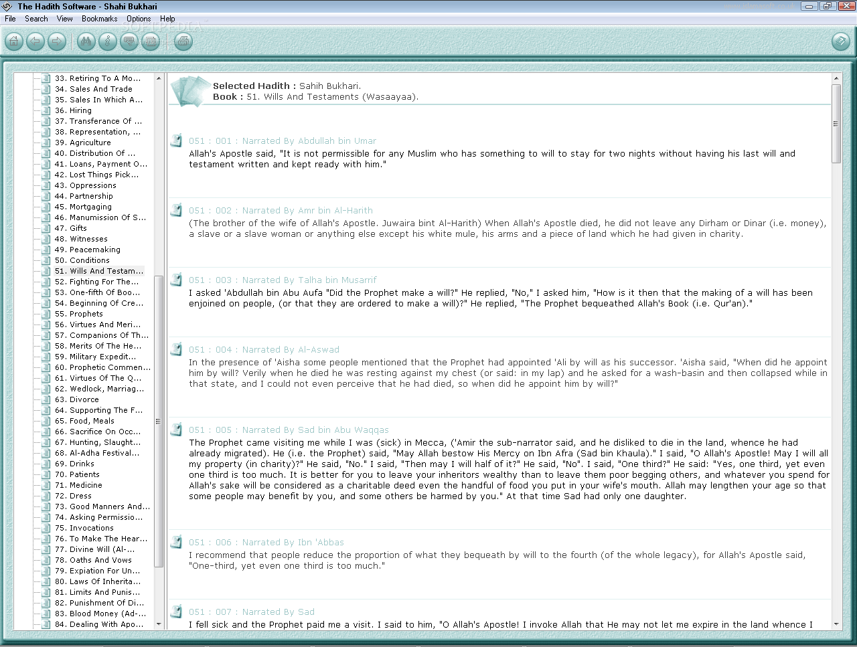Viewport: 857px width, 647px height.
Task: Open hadith 051 : 006 Narrated By Ibn 'Abbas
Action: point(266,543)
